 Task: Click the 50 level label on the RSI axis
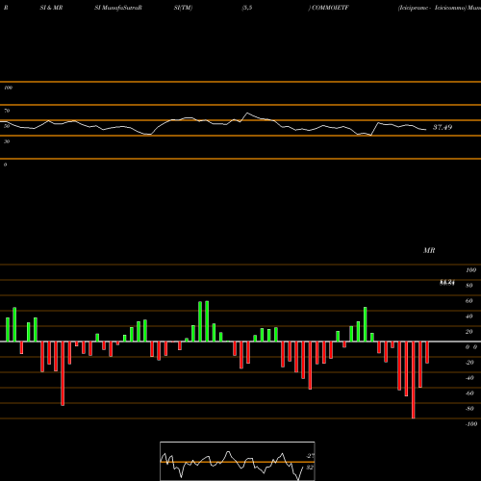[7, 126]
